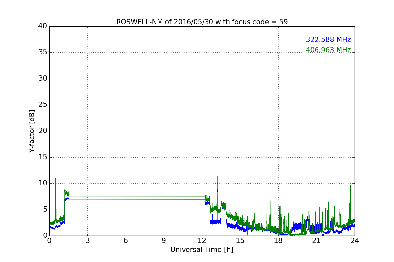This screenshot has width=394, height=262.
Task: Click the x-axis tick label 3
Action: click(x=87, y=241)
